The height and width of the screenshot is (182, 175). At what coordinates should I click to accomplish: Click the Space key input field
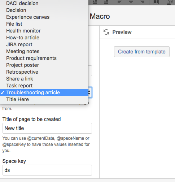[x=47, y=170]
